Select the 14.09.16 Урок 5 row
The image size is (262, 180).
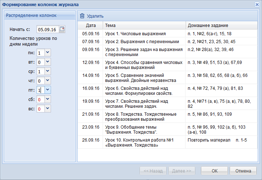144,78
